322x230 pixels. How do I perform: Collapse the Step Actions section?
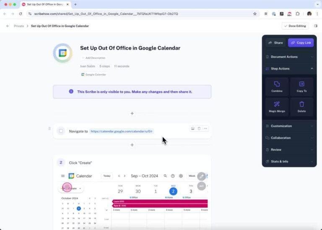coord(289,69)
